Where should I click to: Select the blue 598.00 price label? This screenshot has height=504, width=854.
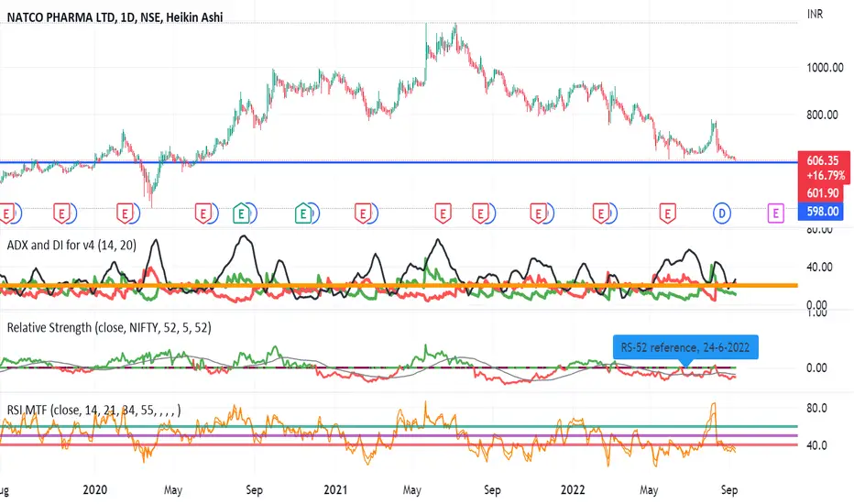[821, 212]
